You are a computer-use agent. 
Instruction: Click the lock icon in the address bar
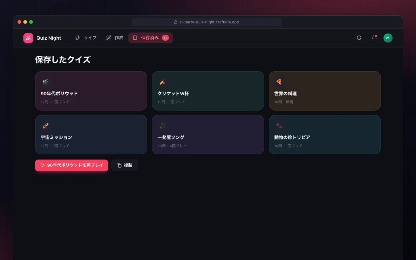(176, 22)
